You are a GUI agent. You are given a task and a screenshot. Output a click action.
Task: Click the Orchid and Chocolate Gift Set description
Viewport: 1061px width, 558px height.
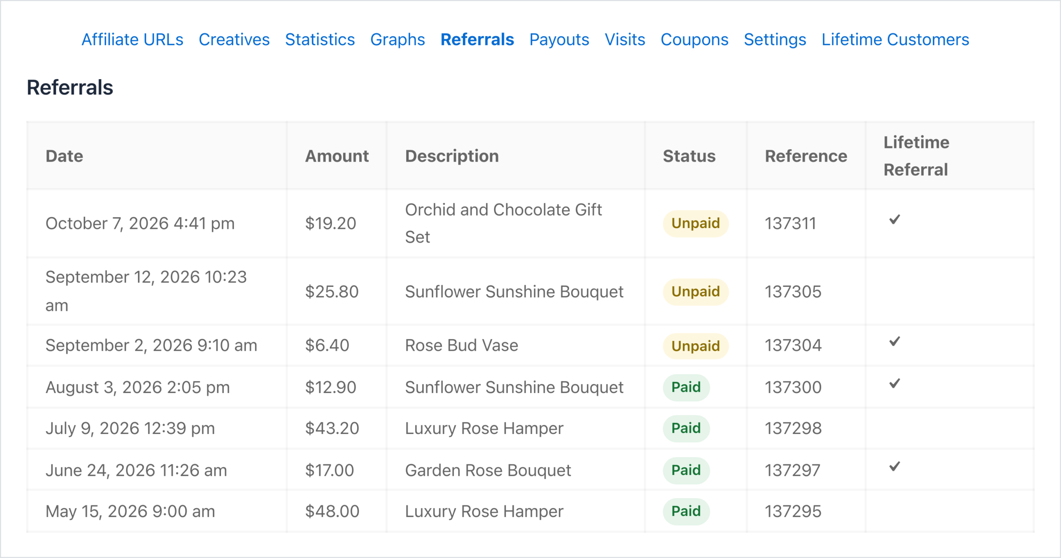click(x=503, y=223)
